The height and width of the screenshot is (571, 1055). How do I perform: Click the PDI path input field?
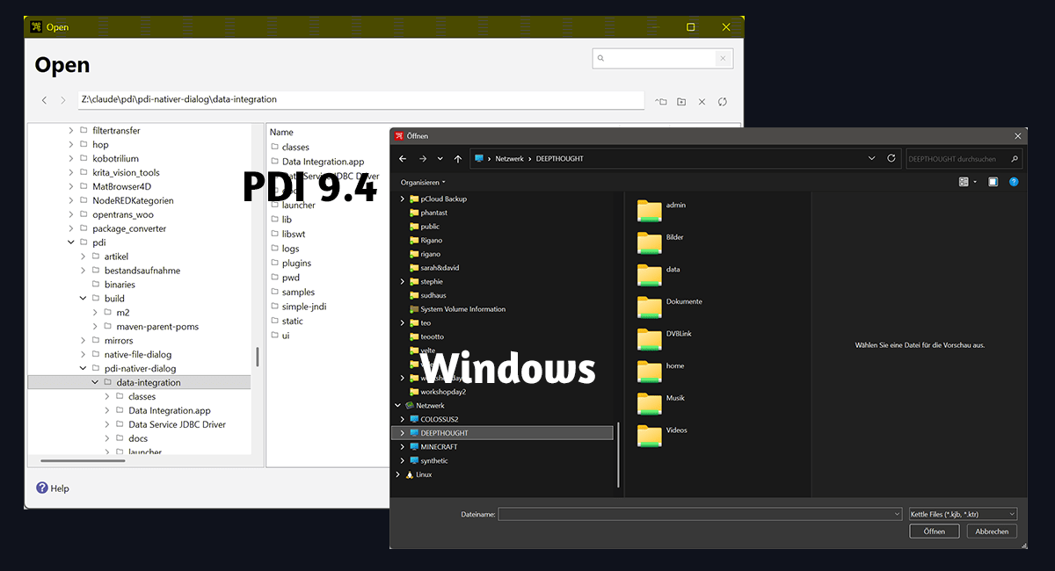360,100
